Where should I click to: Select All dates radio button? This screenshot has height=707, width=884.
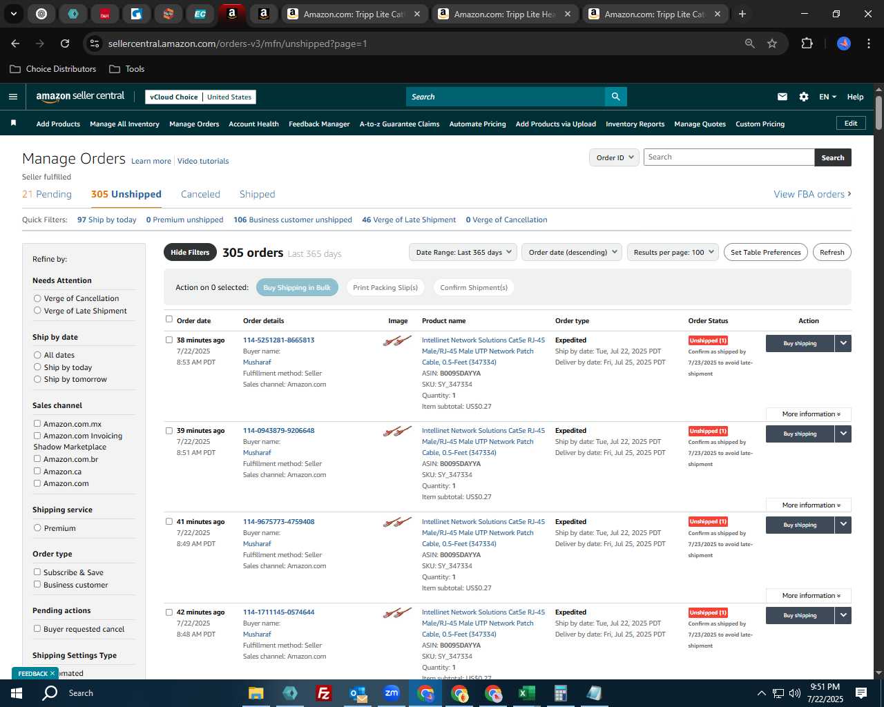pyautogui.click(x=37, y=355)
